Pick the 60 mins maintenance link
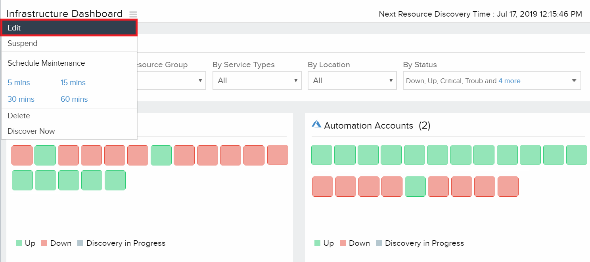 pyautogui.click(x=74, y=99)
